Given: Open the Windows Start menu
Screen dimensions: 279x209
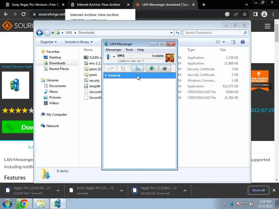Looking at the screenshot, I should (x=7, y=204).
